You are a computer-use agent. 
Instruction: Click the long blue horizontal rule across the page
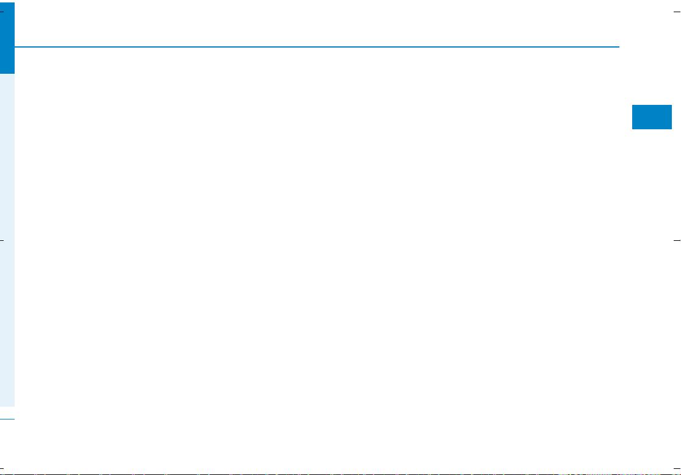click(317, 47)
